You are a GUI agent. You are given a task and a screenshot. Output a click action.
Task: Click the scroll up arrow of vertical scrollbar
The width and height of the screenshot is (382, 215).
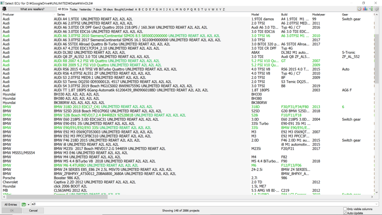pyautogui.click(x=377, y=15)
